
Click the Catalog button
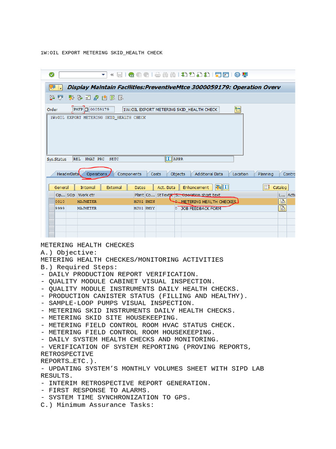[x=276, y=187]
